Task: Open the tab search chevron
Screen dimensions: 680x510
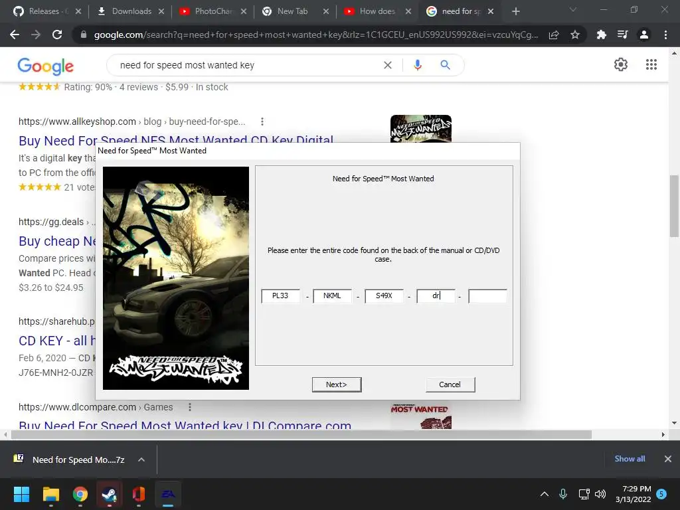Action: (573, 9)
